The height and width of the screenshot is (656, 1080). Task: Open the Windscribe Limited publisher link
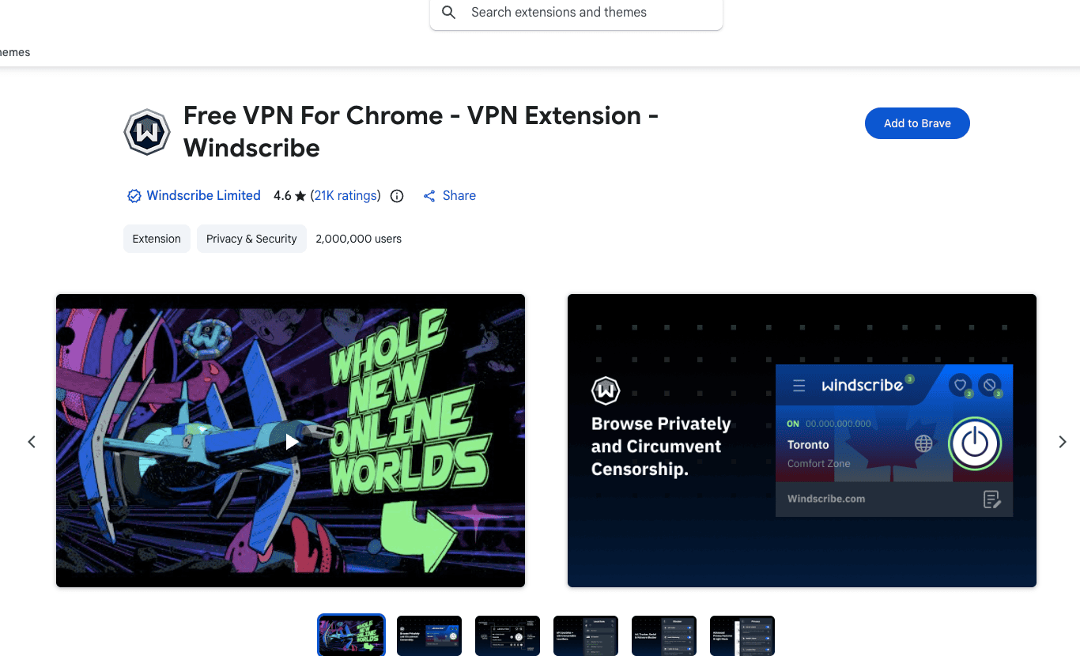coord(203,195)
